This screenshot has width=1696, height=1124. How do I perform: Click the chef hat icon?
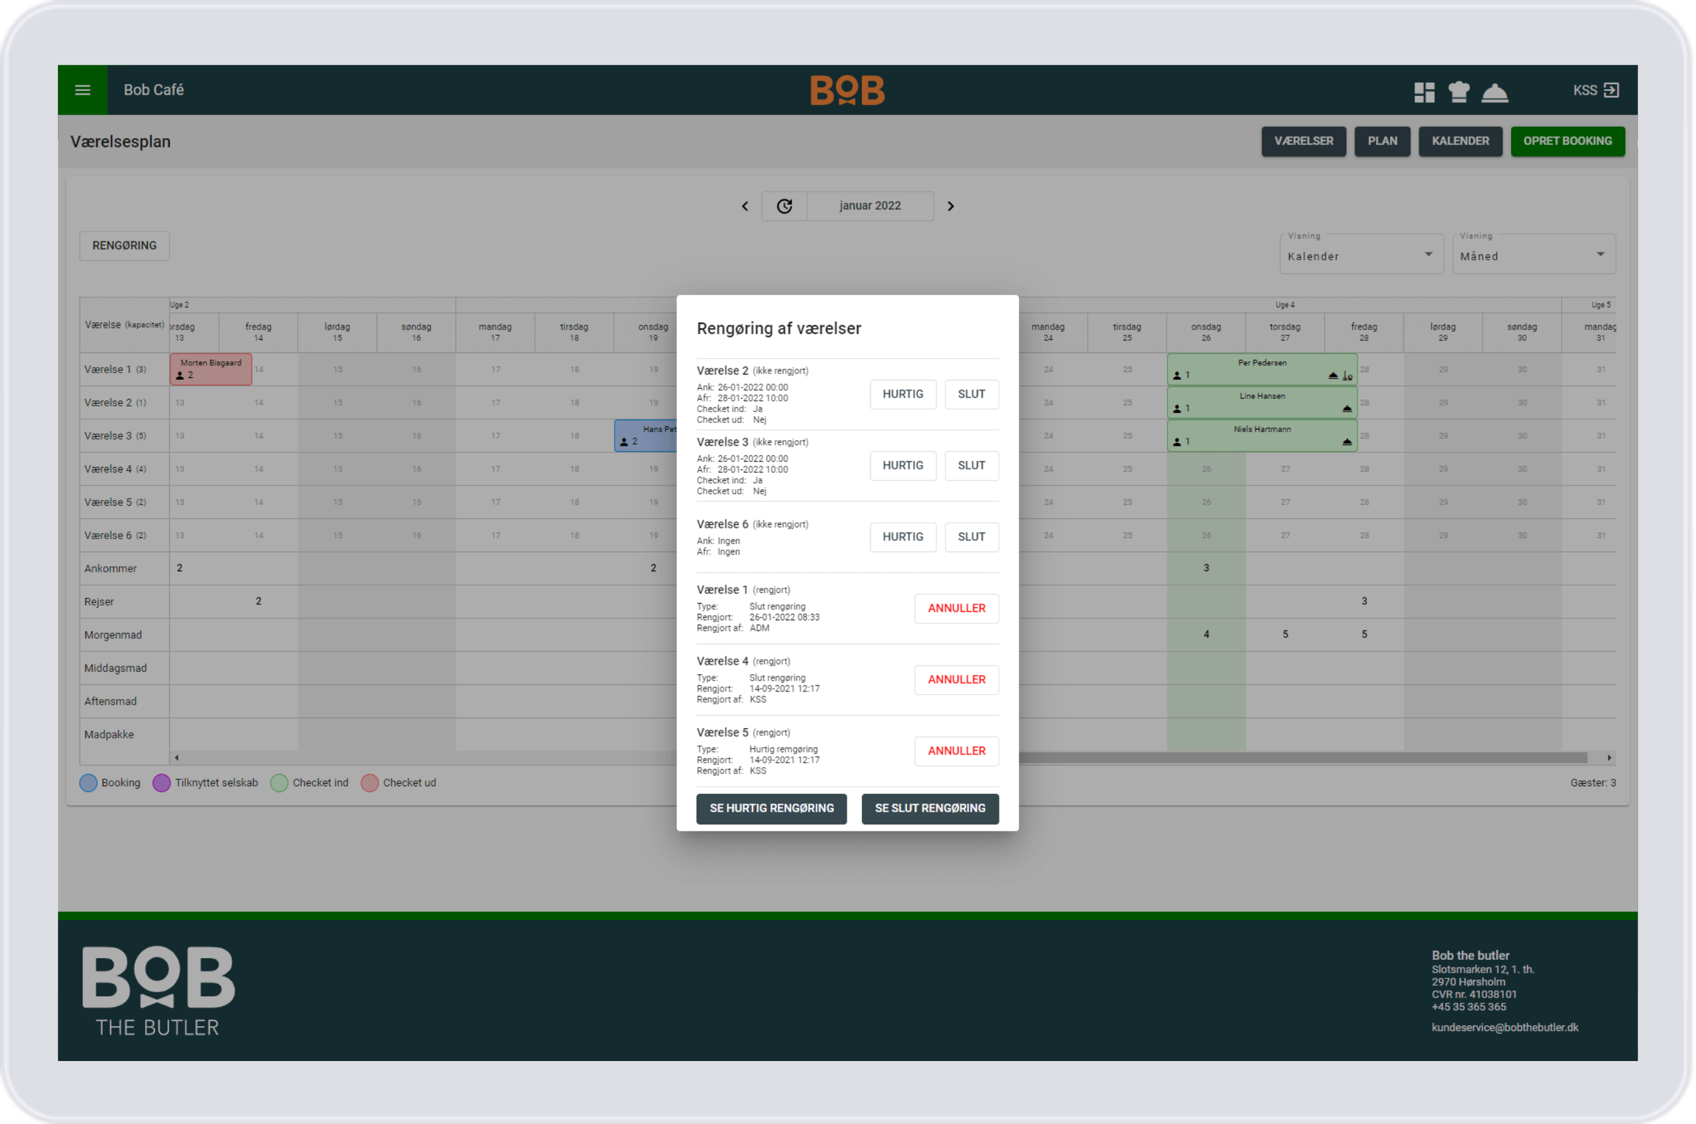coord(1459,92)
